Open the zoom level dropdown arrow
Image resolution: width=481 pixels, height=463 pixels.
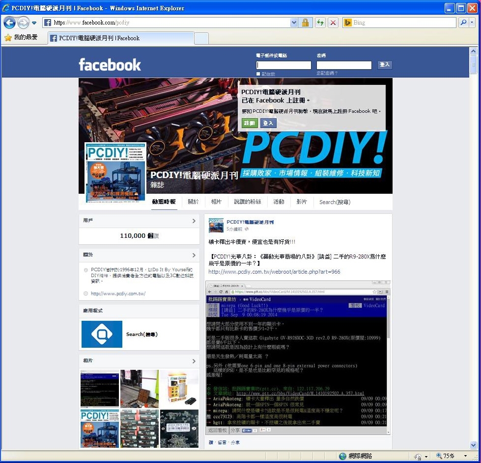point(465,456)
